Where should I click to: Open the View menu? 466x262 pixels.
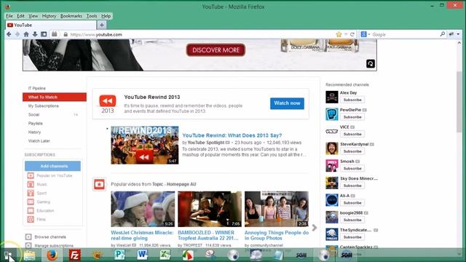tap(33, 16)
